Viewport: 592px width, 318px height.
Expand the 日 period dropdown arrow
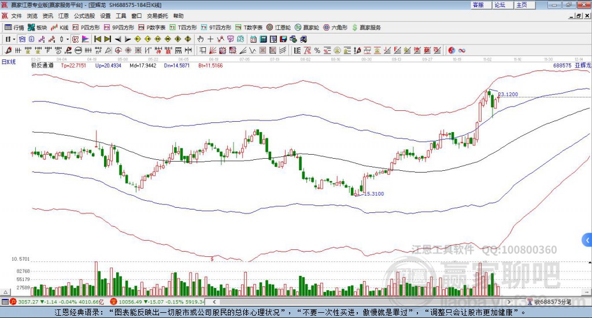point(14,39)
